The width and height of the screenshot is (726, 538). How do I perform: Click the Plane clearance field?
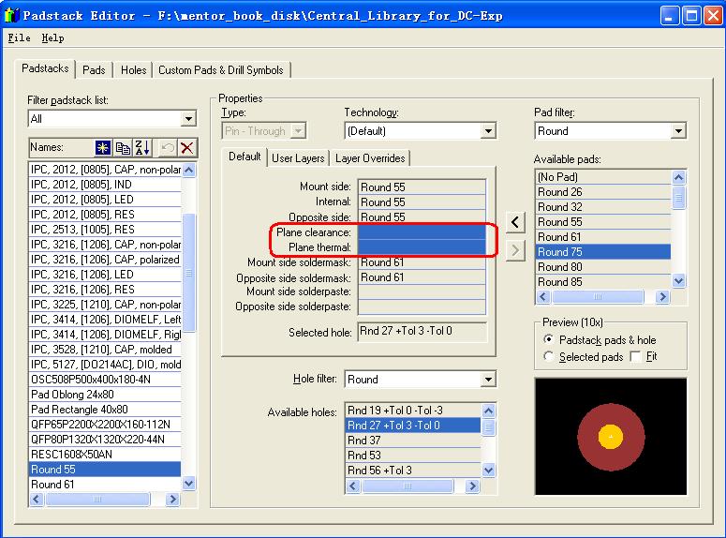click(x=422, y=232)
